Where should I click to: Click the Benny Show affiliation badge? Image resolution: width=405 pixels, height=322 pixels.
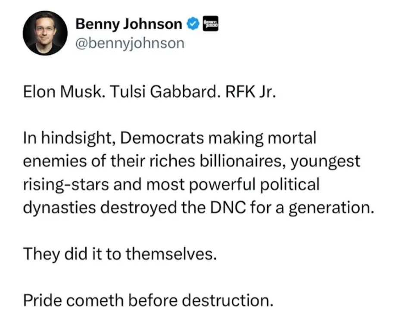[x=211, y=23]
